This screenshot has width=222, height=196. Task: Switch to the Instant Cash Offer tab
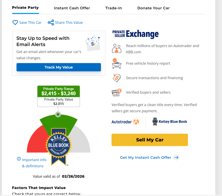coord(72,8)
